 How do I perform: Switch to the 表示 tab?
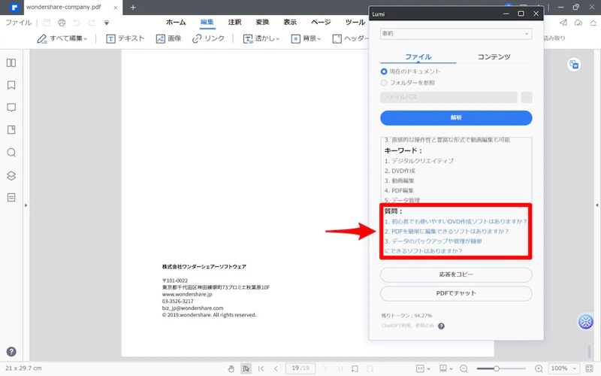click(x=290, y=23)
